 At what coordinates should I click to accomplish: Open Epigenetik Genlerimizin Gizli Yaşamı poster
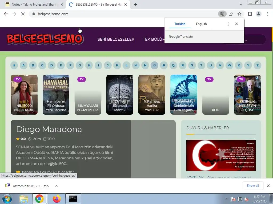coord(184,95)
